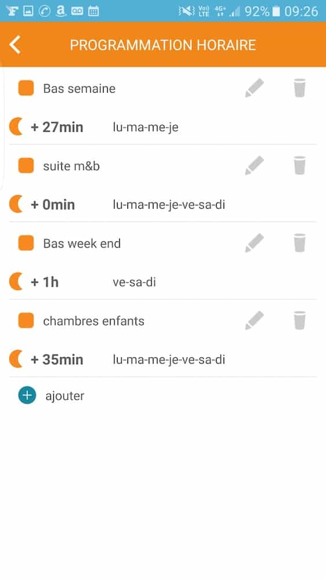Edit the chambres enfants schedule
This screenshot has height=580, width=326.
pos(254,320)
